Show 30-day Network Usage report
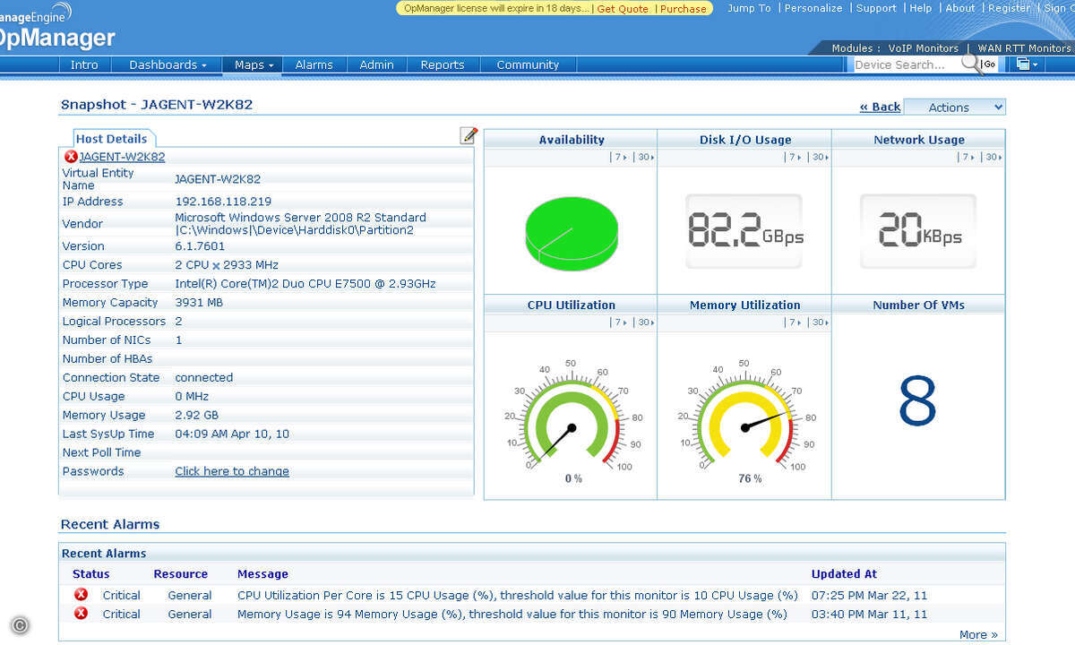 point(993,157)
